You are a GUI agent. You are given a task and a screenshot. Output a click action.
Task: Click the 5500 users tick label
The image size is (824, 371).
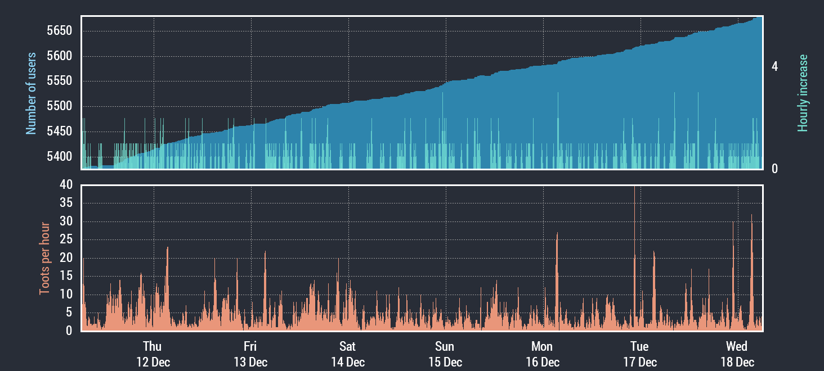(59, 106)
